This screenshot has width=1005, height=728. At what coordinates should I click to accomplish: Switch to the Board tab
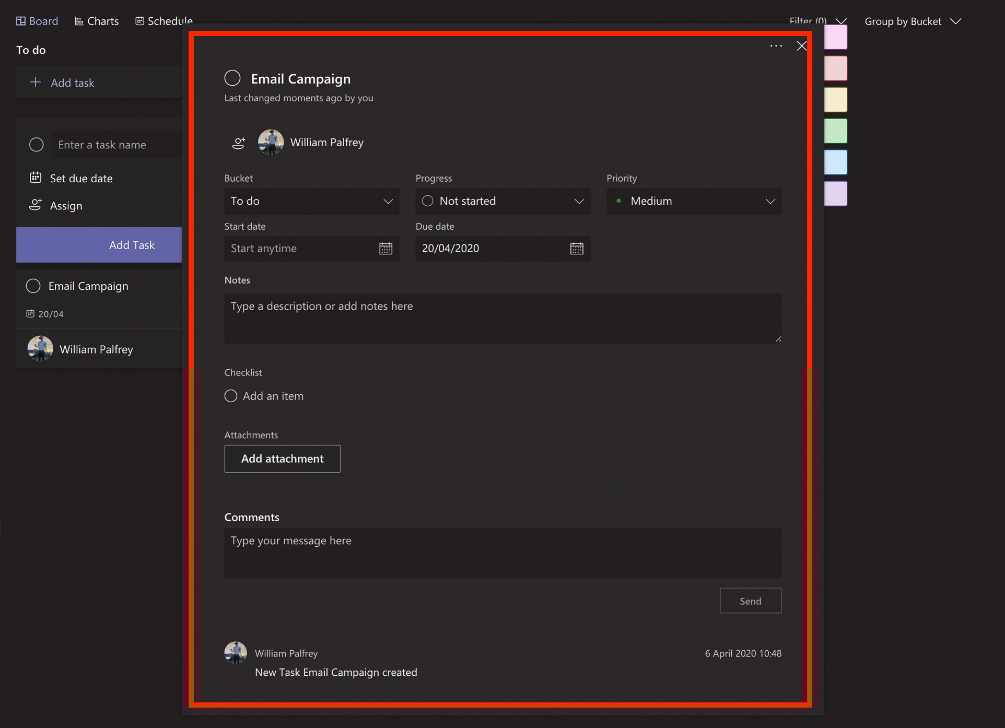37,21
